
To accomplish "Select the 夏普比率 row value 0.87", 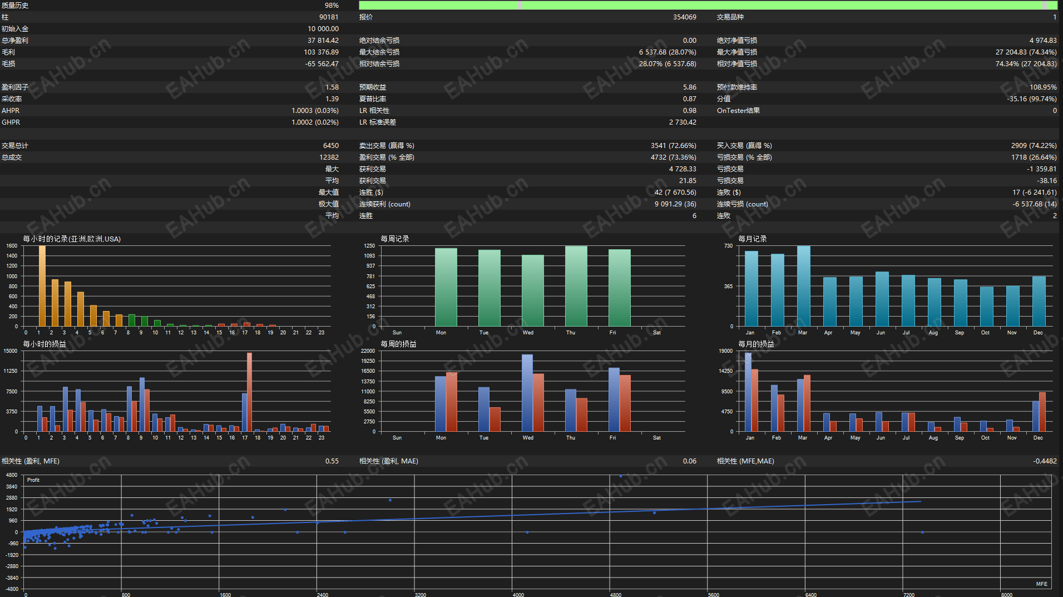I will click(x=690, y=99).
